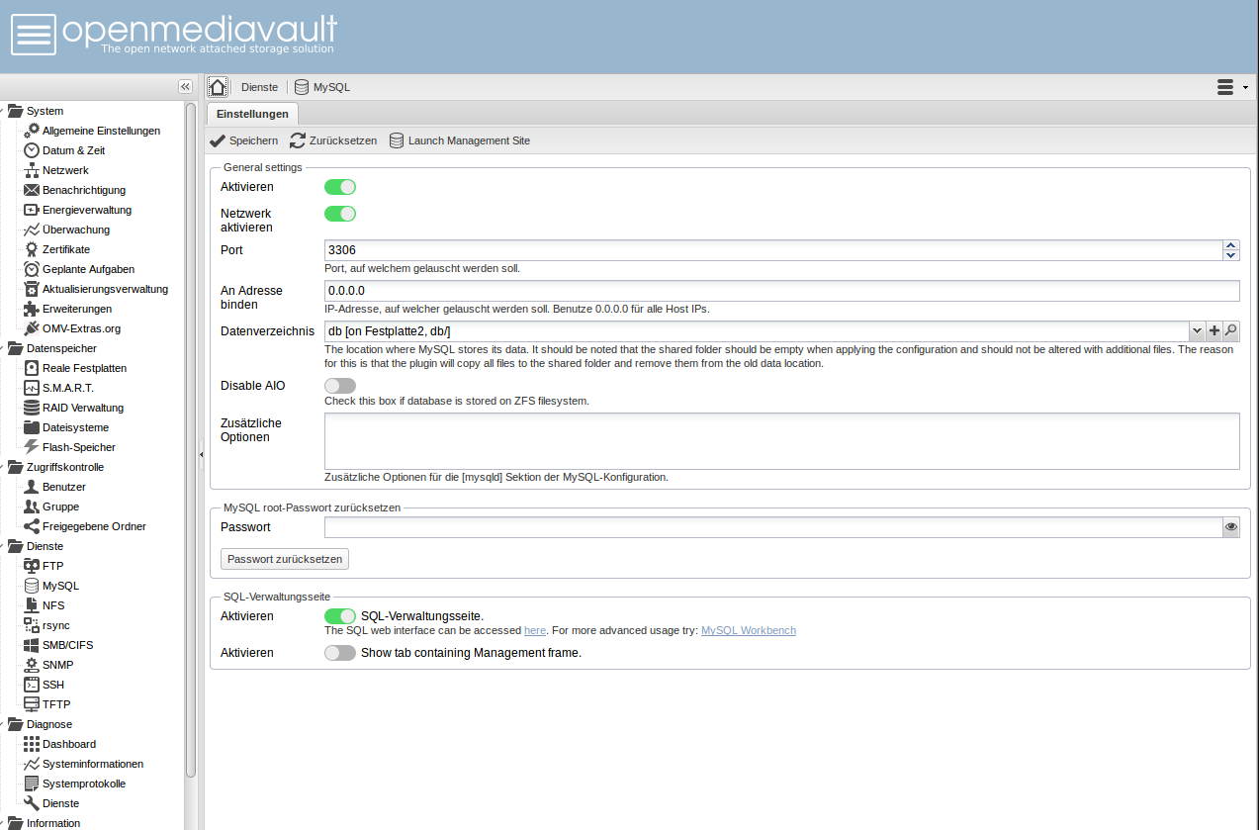Open the S.M.A.R.T. monitor icon
Image resolution: width=1259 pixels, height=830 pixels.
pyautogui.click(x=32, y=388)
